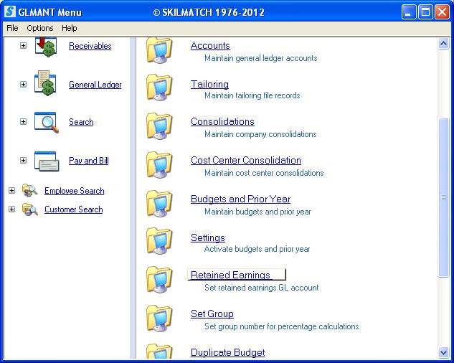Click the folder icon beside Set Group

tap(159, 318)
